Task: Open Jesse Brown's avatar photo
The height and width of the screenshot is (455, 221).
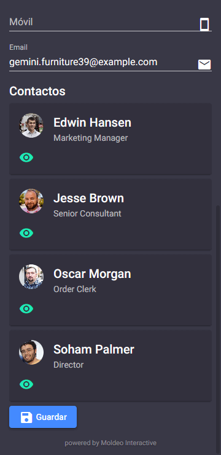Action: point(31,201)
